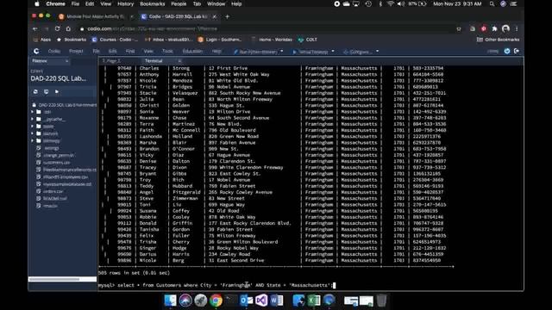Viewport: 552px width, 310px height.
Task: Open the Chrome three-dot menu
Action: [x=517, y=28]
